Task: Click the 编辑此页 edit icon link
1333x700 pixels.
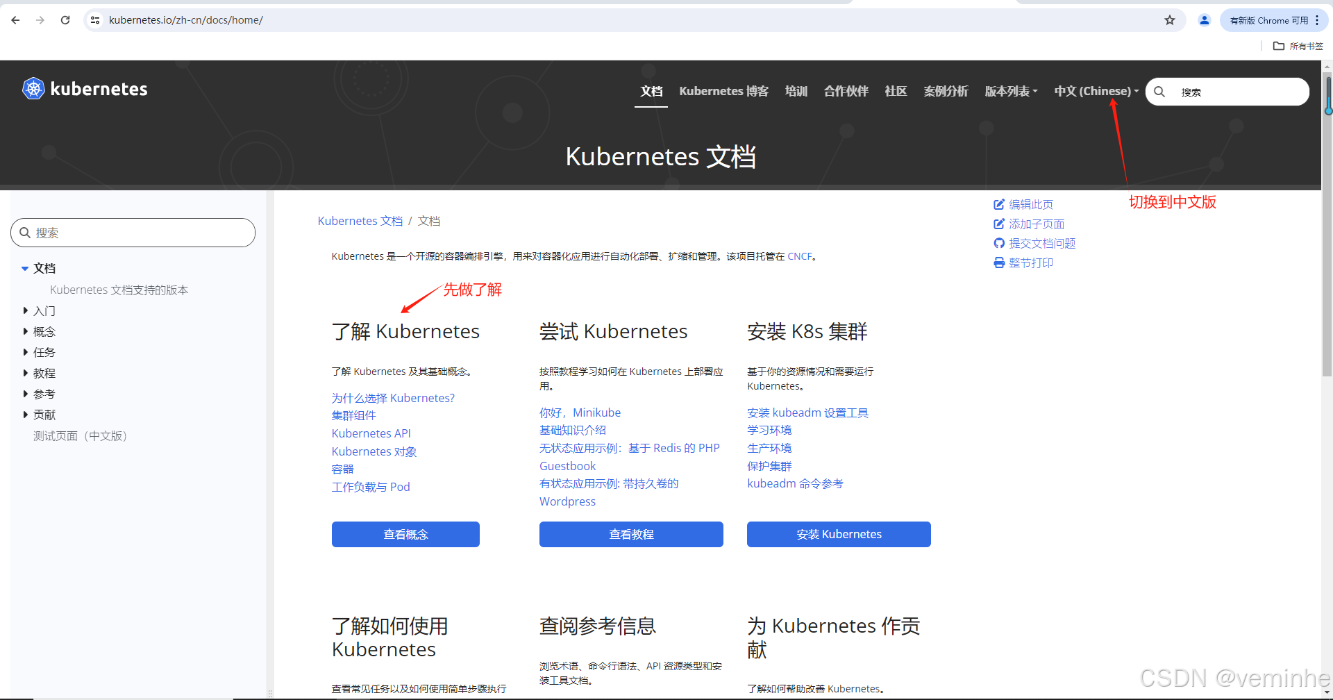Action: [1023, 204]
